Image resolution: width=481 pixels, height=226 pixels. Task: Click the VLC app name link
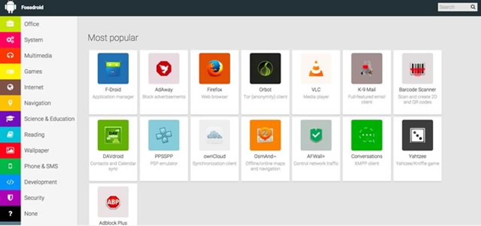(316, 90)
